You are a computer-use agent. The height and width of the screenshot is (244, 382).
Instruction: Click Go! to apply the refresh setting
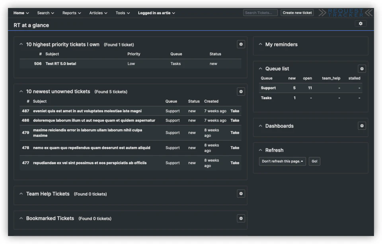(x=314, y=161)
